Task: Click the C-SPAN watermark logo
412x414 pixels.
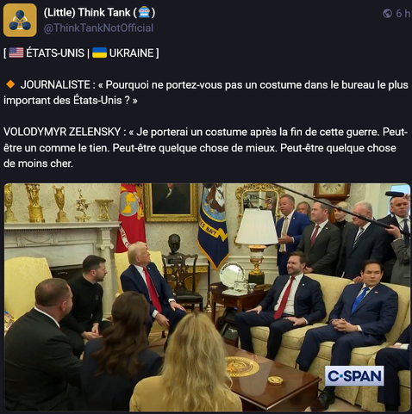Action: (x=354, y=376)
